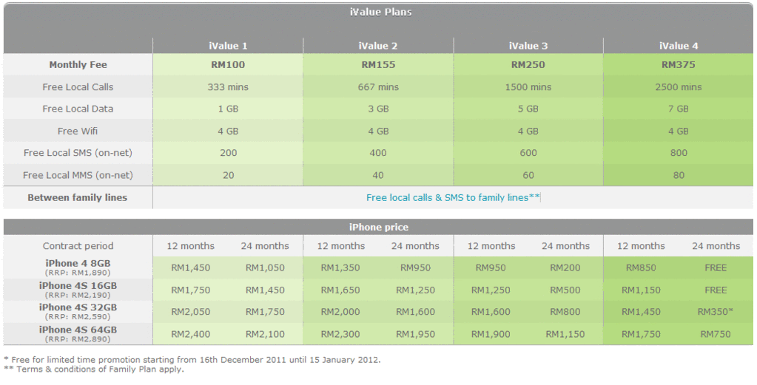This screenshot has height=385, width=757.
Task: Click the iValue Plans table title
Action: click(380, 12)
